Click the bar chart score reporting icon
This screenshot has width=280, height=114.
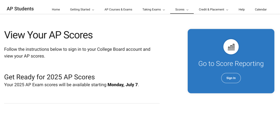231,47
